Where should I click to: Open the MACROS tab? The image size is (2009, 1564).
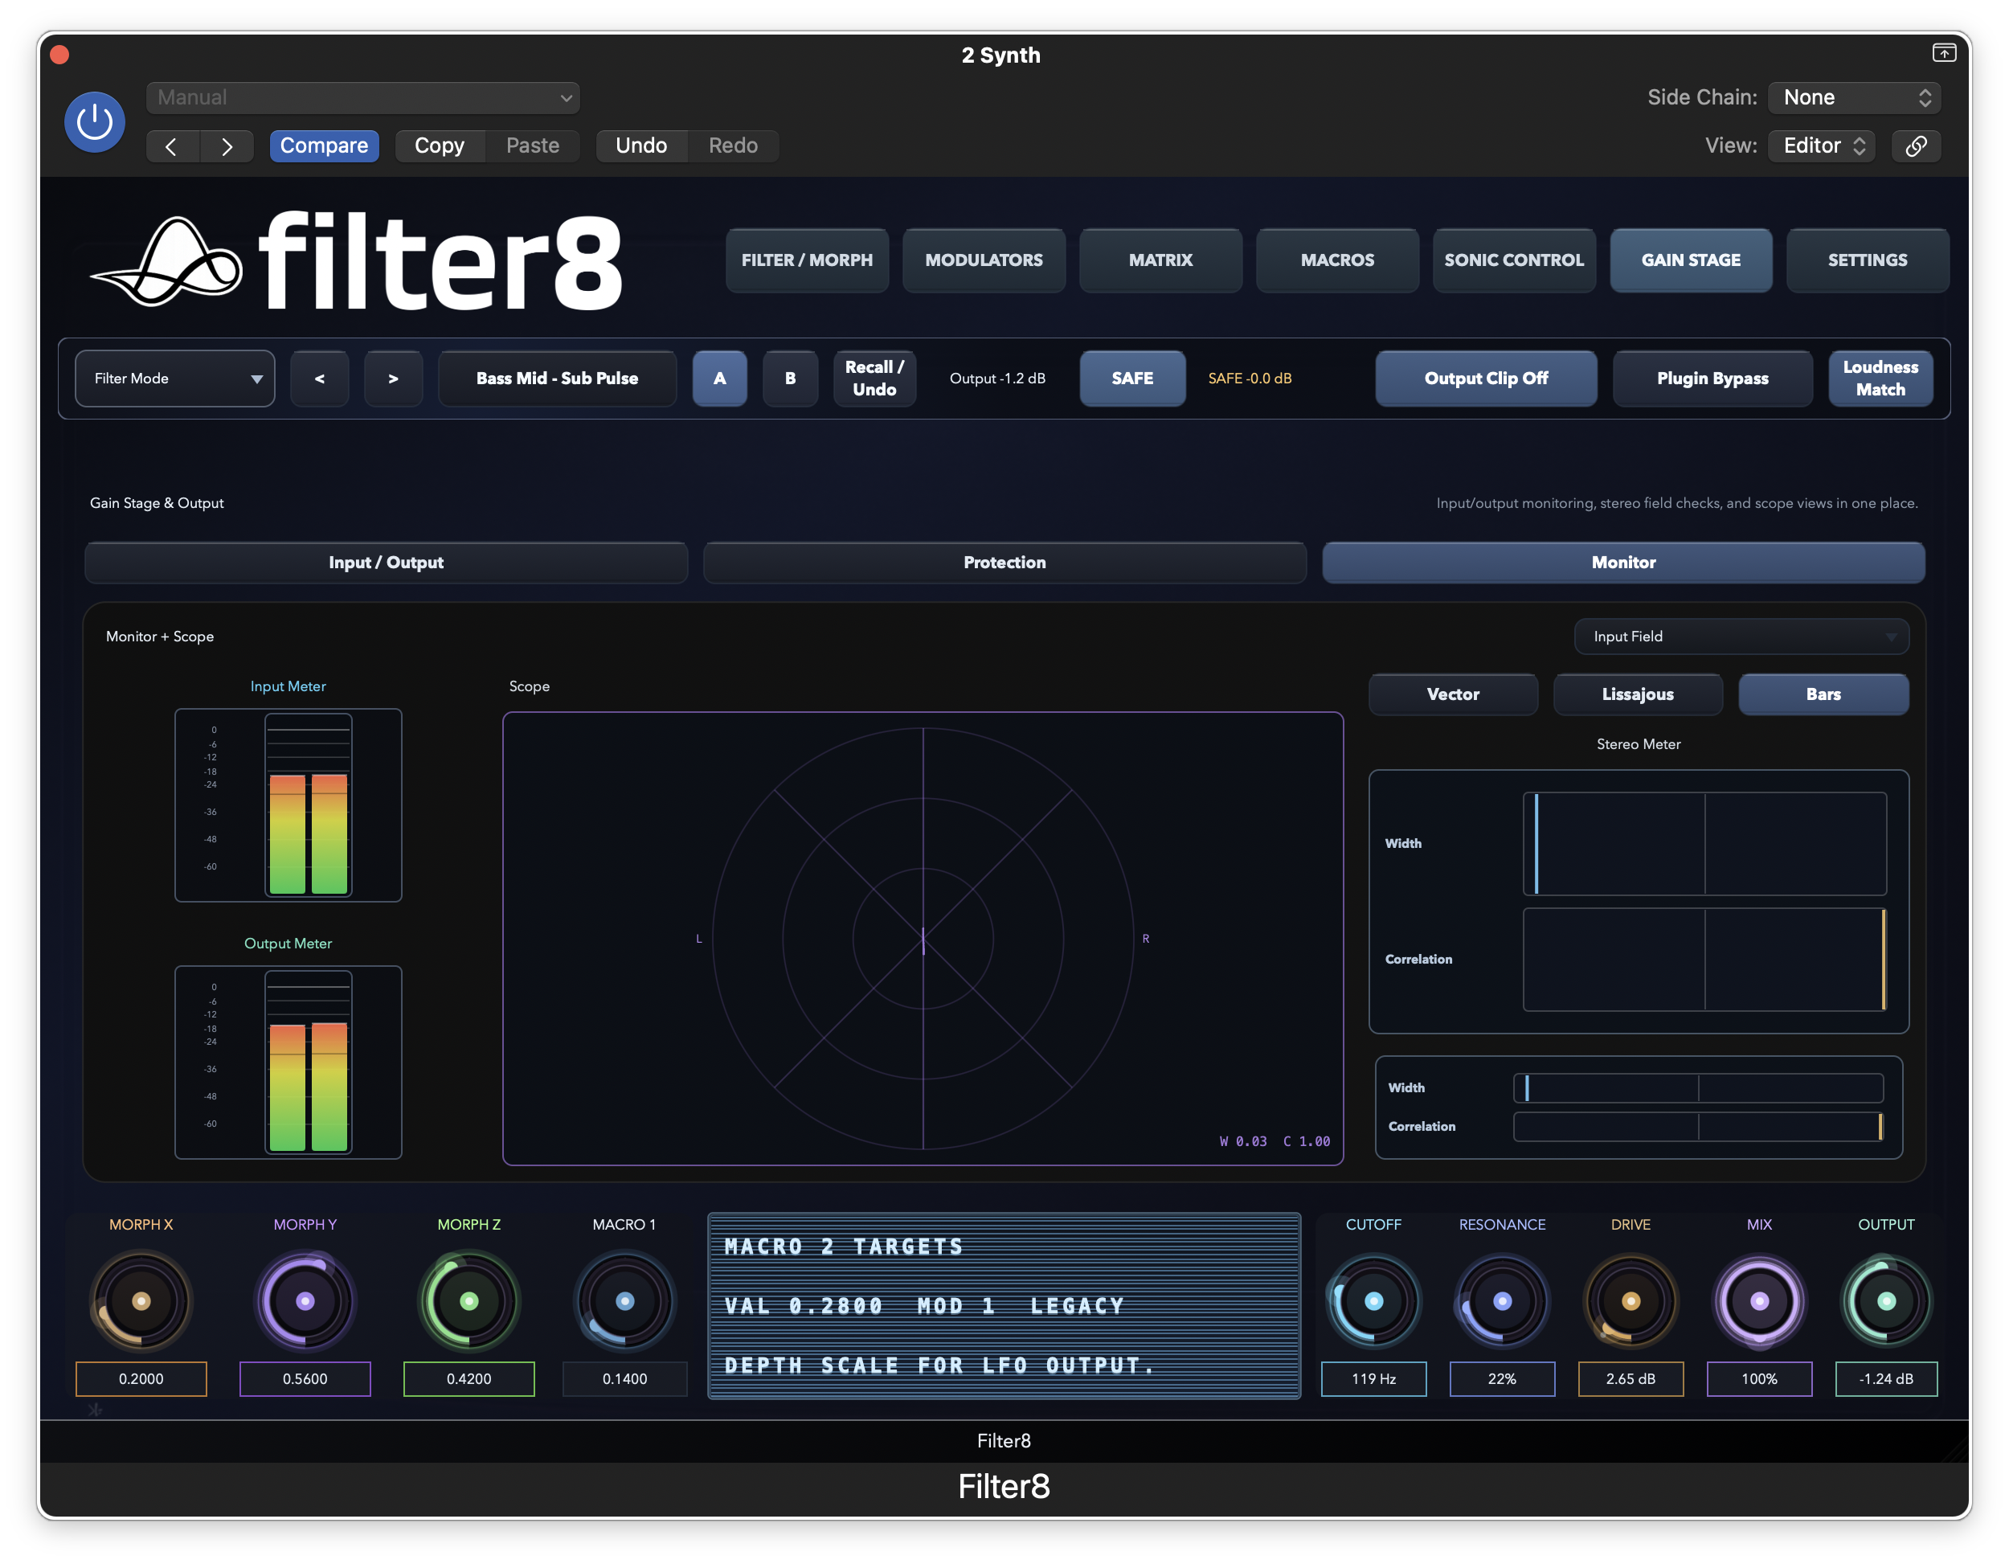click(1336, 260)
